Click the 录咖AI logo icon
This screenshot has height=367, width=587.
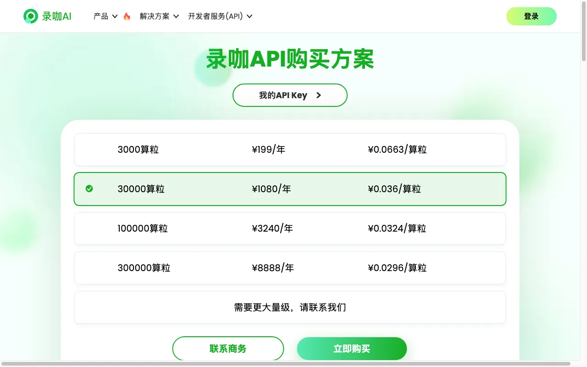[x=31, y=16]
